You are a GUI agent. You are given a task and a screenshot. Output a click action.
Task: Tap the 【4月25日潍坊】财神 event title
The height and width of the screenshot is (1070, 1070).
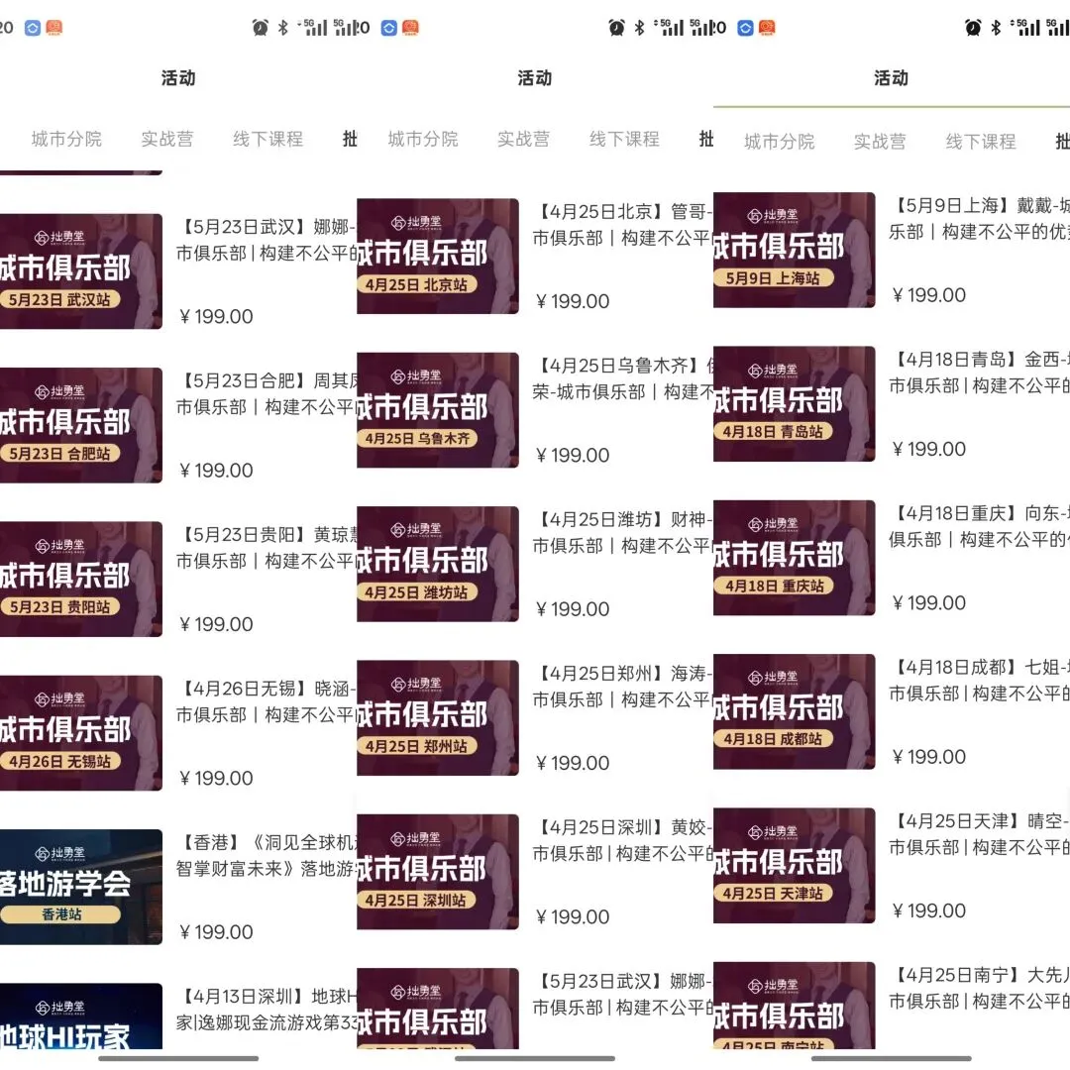click(622, 532)
